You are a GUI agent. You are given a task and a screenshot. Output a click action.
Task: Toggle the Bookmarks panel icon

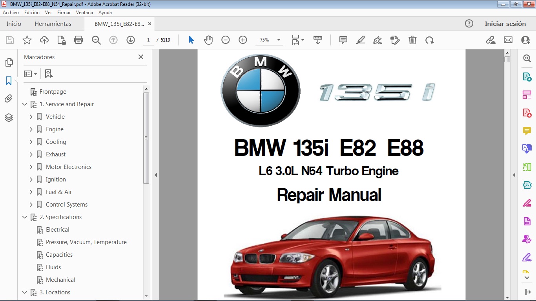click(x=9, y=81)
